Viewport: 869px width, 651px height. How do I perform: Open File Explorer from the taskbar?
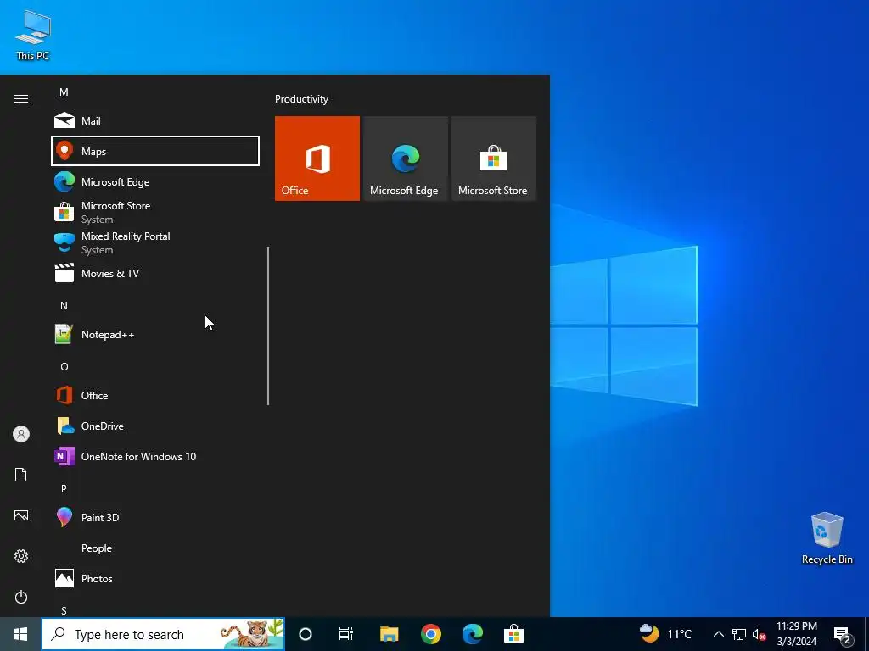coord(389,634)
